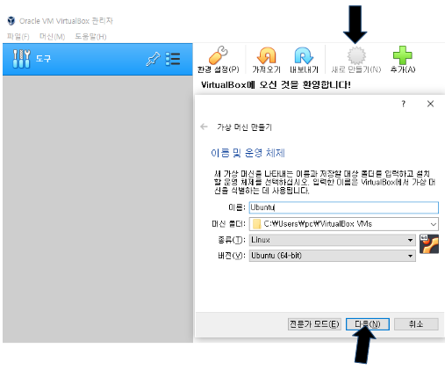Open the Tools list menu icon
The width and height of the screenshot is (445, 377).
173,59
